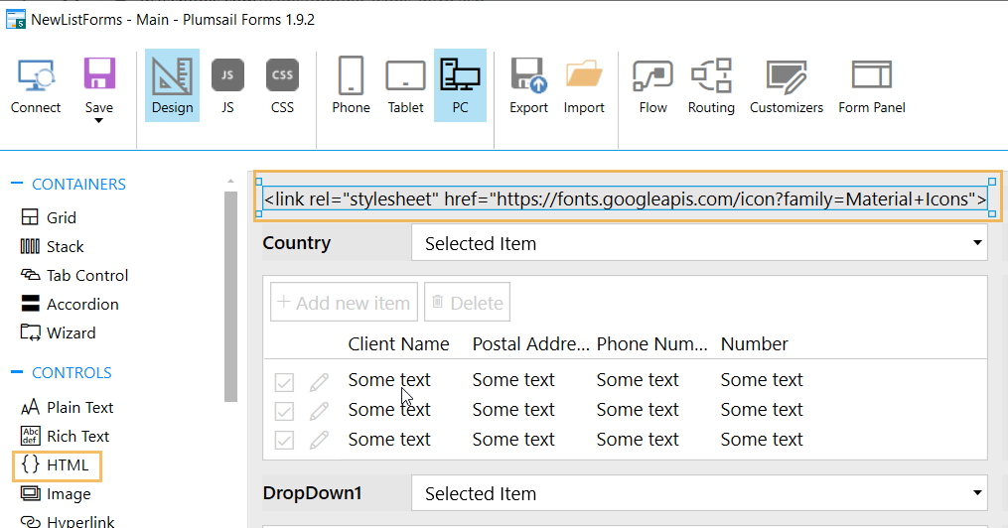1008x528 pixels.
Task: Click the Connect toolbar icon
Action: pos(36,85)
